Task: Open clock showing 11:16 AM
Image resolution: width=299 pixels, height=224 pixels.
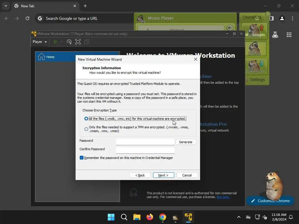Action: [279, 217]
